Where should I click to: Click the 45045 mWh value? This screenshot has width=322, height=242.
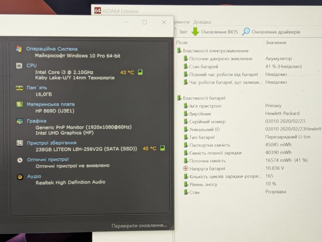coord(278,145)
